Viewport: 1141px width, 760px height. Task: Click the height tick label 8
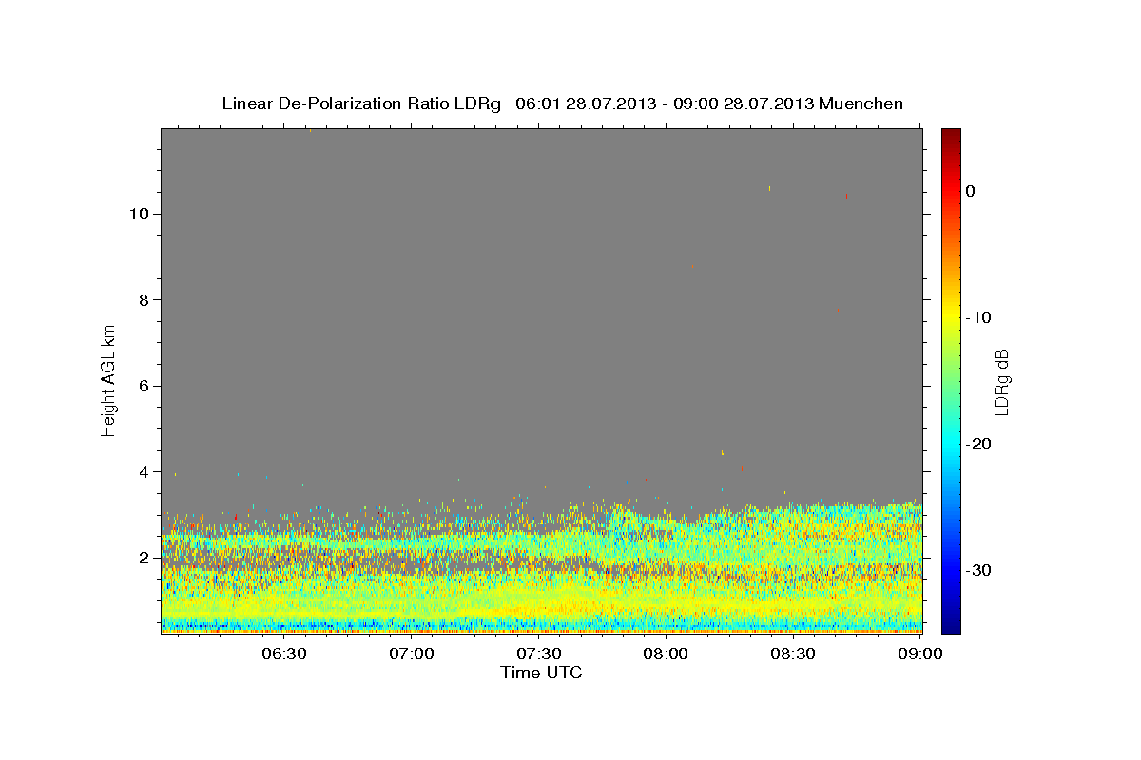[143, 300]
